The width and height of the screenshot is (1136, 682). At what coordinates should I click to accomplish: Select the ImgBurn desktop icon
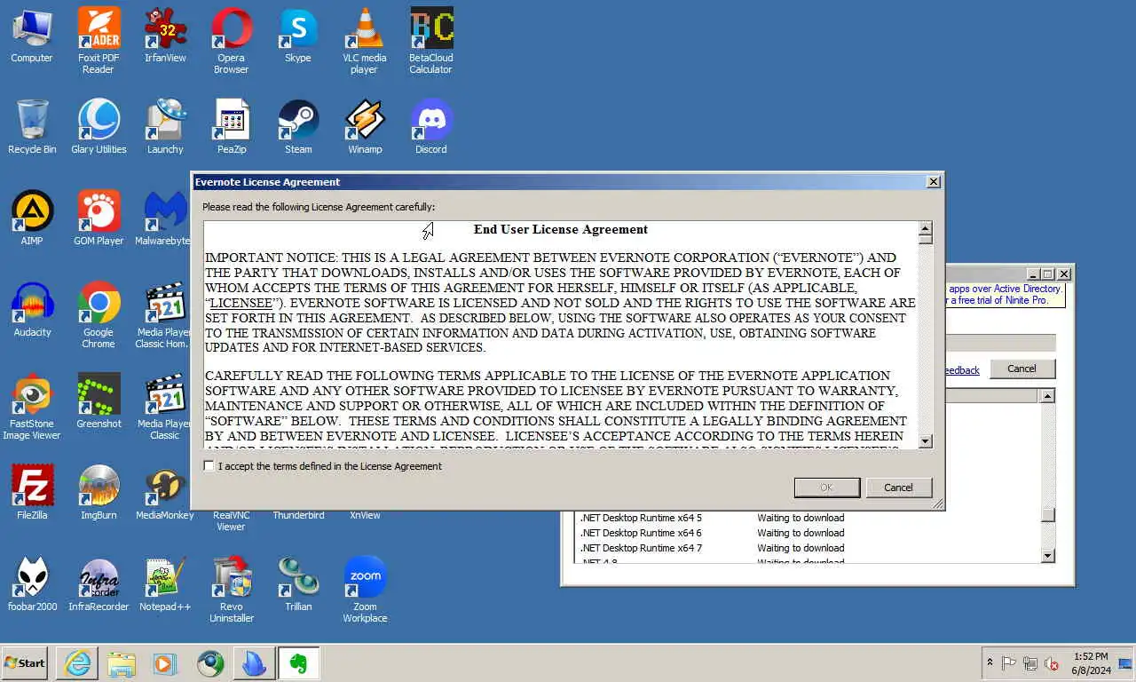point(99,493)
